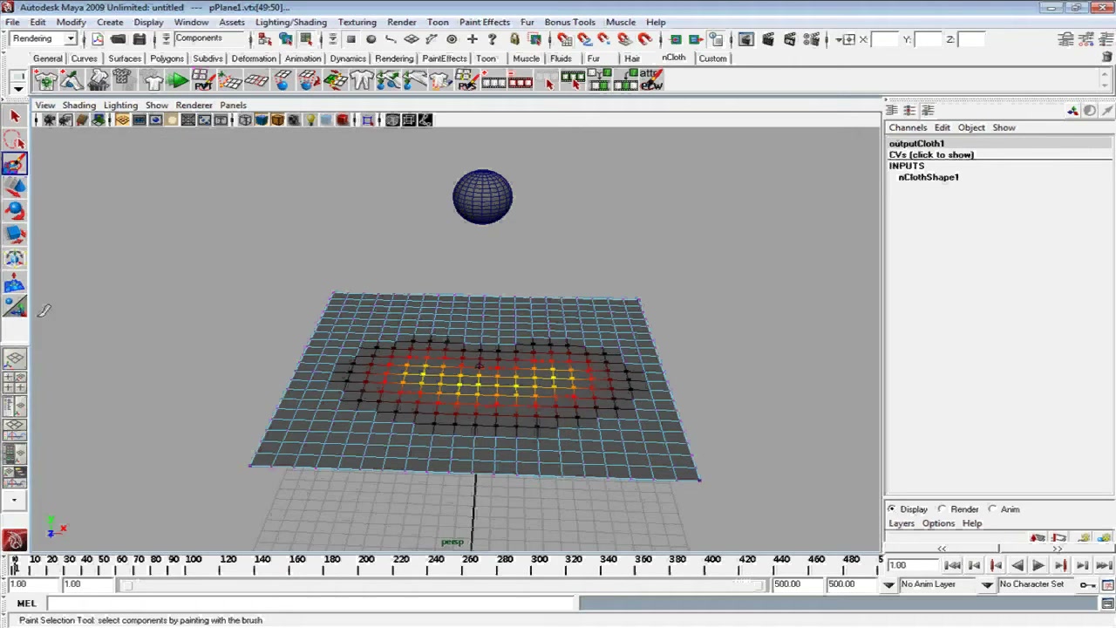
Task: Click the textured red cube viewport icon
Action: click(343, 120)
